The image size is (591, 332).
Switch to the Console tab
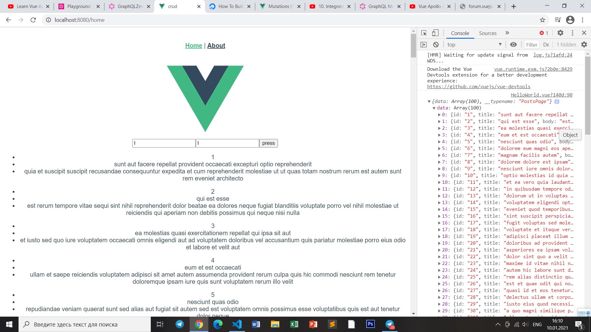point(460,33)
